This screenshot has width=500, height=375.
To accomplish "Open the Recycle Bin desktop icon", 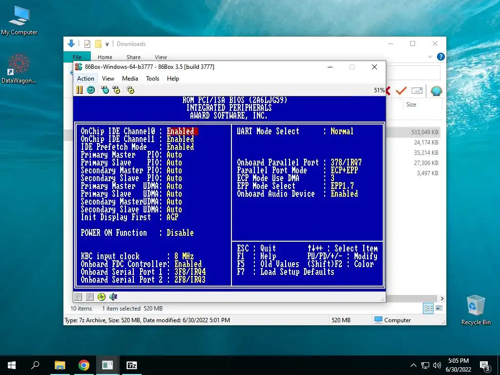I will click(476, 310).
